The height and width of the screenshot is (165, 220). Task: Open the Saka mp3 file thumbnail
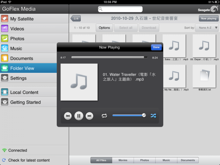coord(174,46)
